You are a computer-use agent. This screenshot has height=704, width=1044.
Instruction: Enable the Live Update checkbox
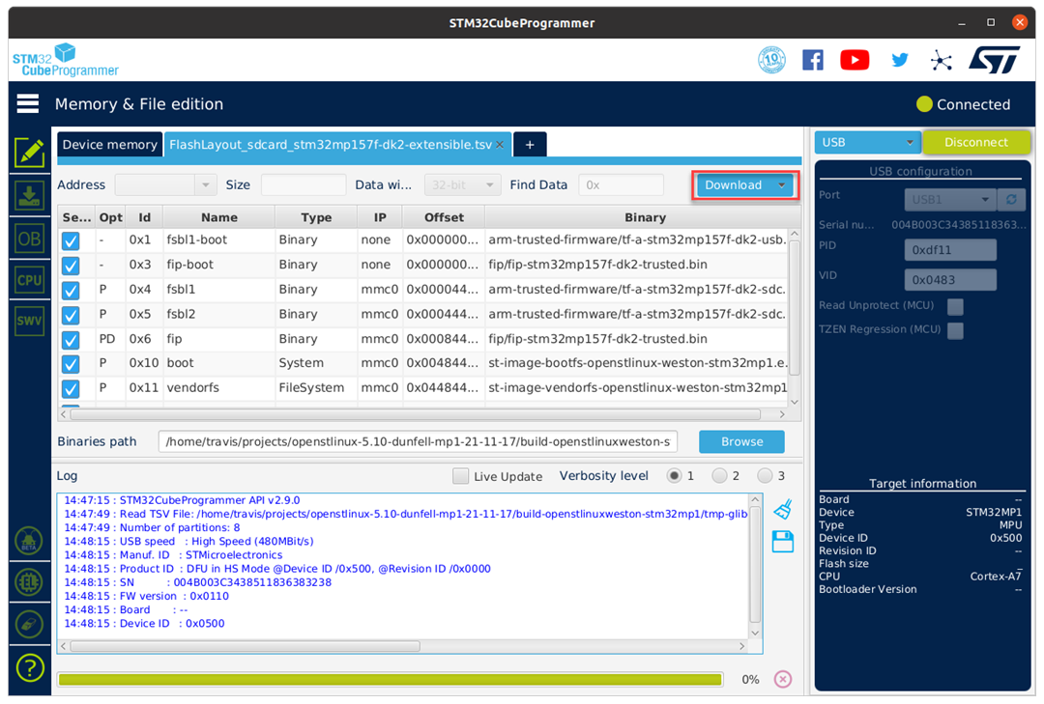(x=460, y=475)
